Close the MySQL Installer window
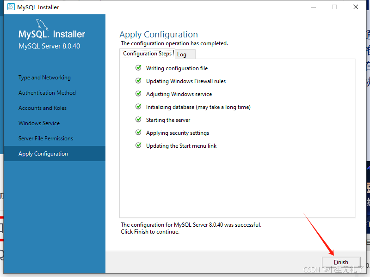The height and width of the screenshot is (277, 370). pos(356,7)
